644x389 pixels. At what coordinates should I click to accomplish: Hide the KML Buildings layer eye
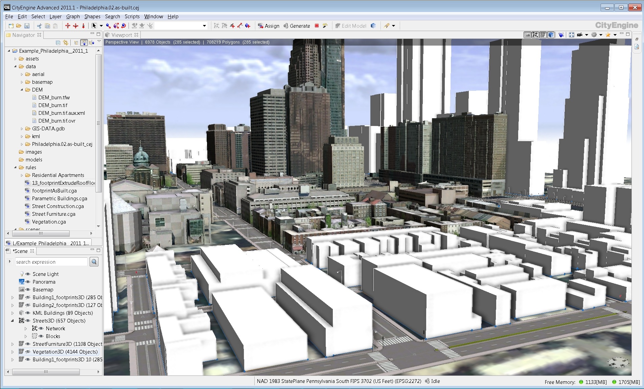tap(28, 313)
